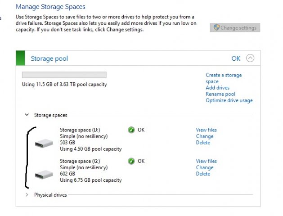Delete Storage space (G:)

[x=203, y=174]
